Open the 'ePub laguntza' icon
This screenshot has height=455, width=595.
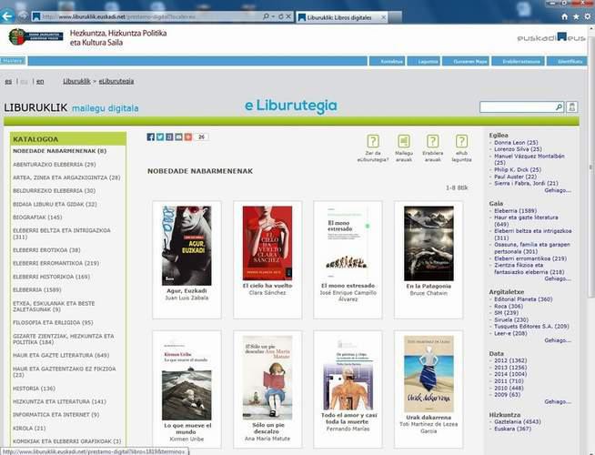tap(461, 141)
